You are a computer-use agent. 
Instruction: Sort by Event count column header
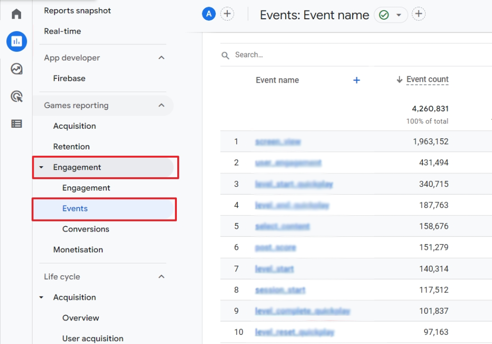pos(427,80)
